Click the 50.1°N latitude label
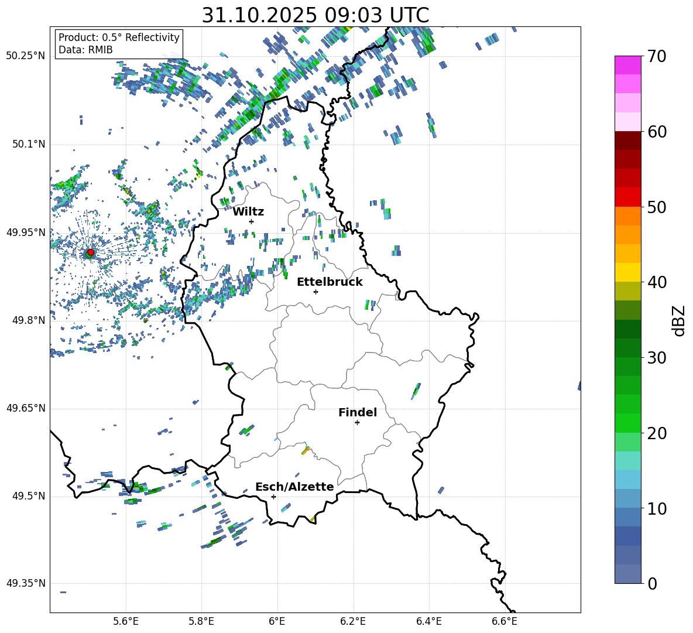Viewport: 693px width, 633px height. click(x=28, y=145)
